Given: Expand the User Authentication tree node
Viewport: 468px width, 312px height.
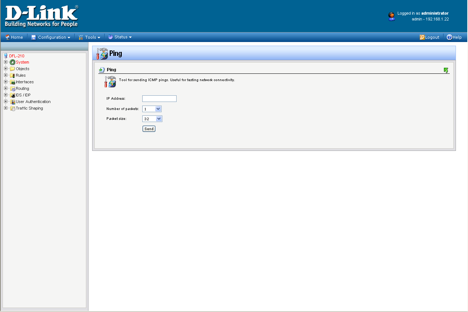Looking at the screenshot, I should pos(5,102).
